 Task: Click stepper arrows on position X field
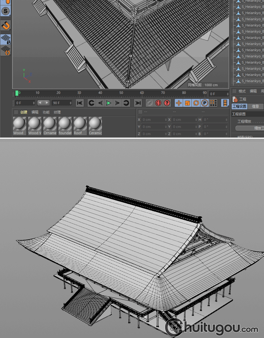click(x=166, y=120)
